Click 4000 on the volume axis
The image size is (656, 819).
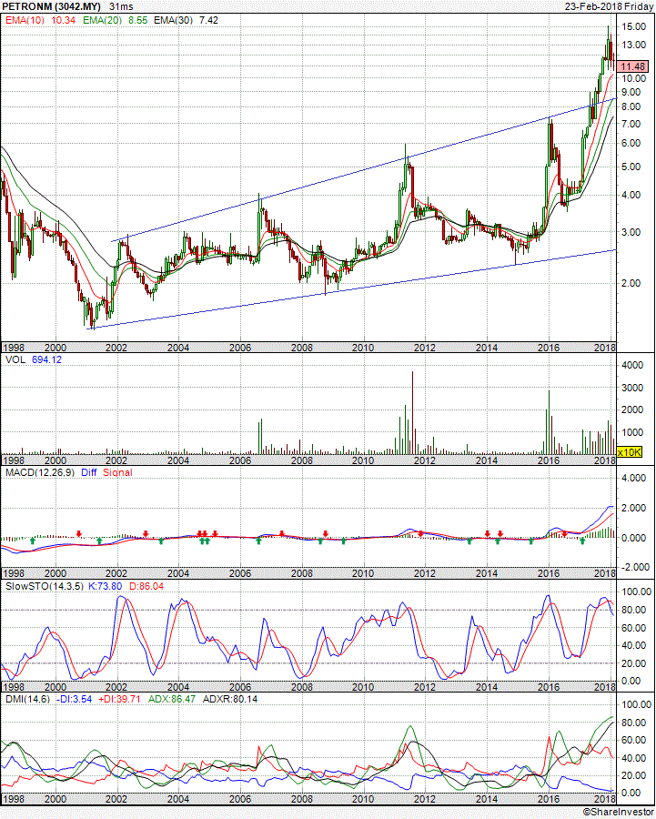[632, 365]
